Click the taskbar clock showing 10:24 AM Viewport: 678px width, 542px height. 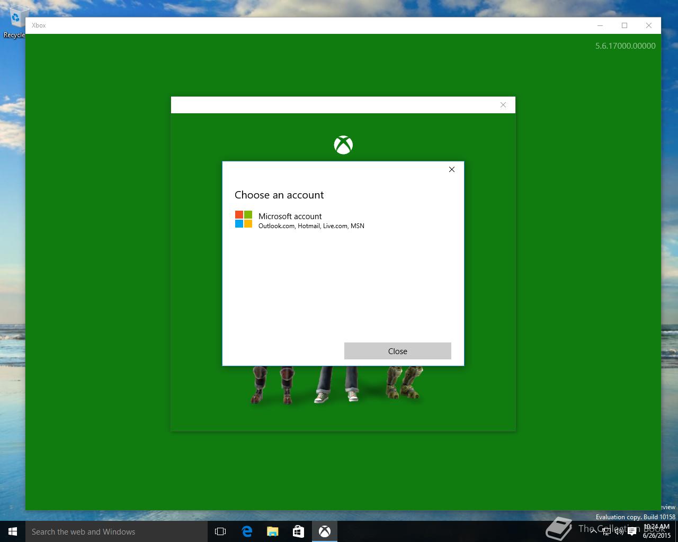[x=657, y=531]
